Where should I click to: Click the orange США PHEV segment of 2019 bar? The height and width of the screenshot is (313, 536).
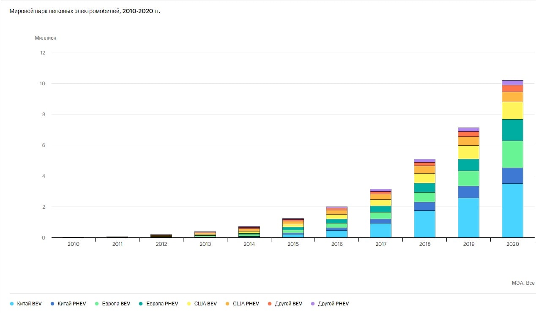coord(468,141)
